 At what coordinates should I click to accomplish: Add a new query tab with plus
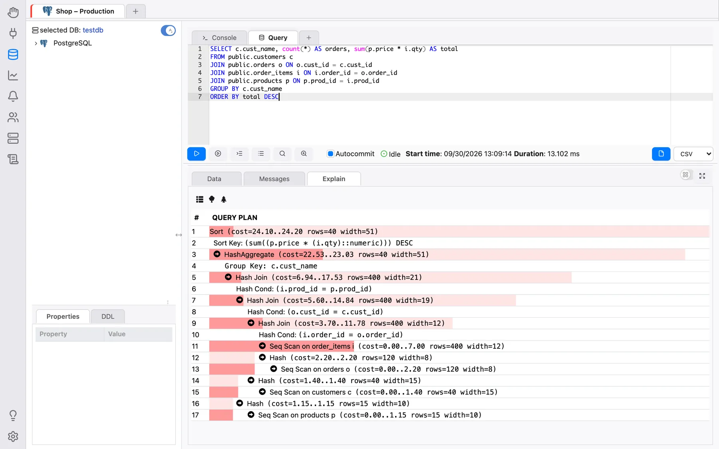click(x=309, y=38)
